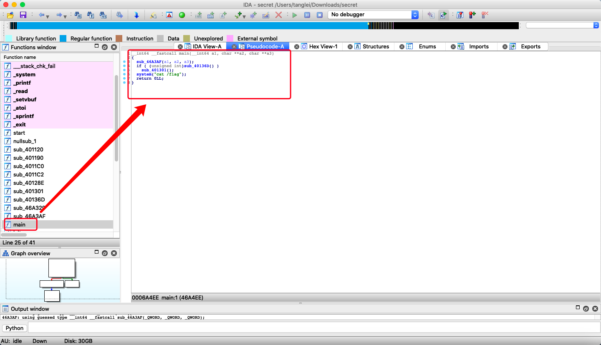
Task: Close the Graph overview panel
Action: [114, 253]
